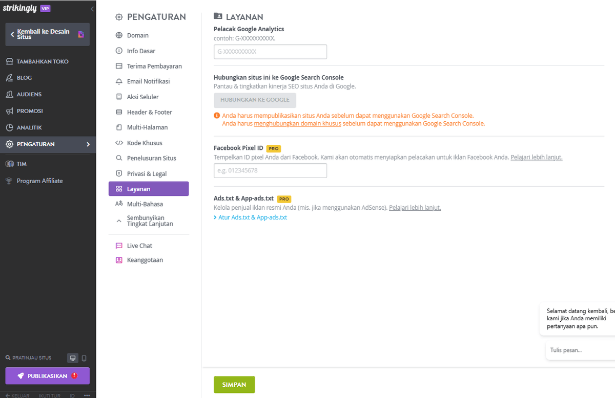The width and height of the screenshot is (615, 398).
Task: Switch to mobile preview mode
Action: (84, 358)
